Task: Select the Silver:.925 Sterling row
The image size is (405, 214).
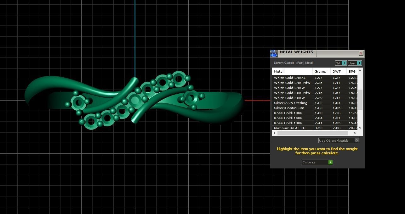Action: tap(315, 103)
